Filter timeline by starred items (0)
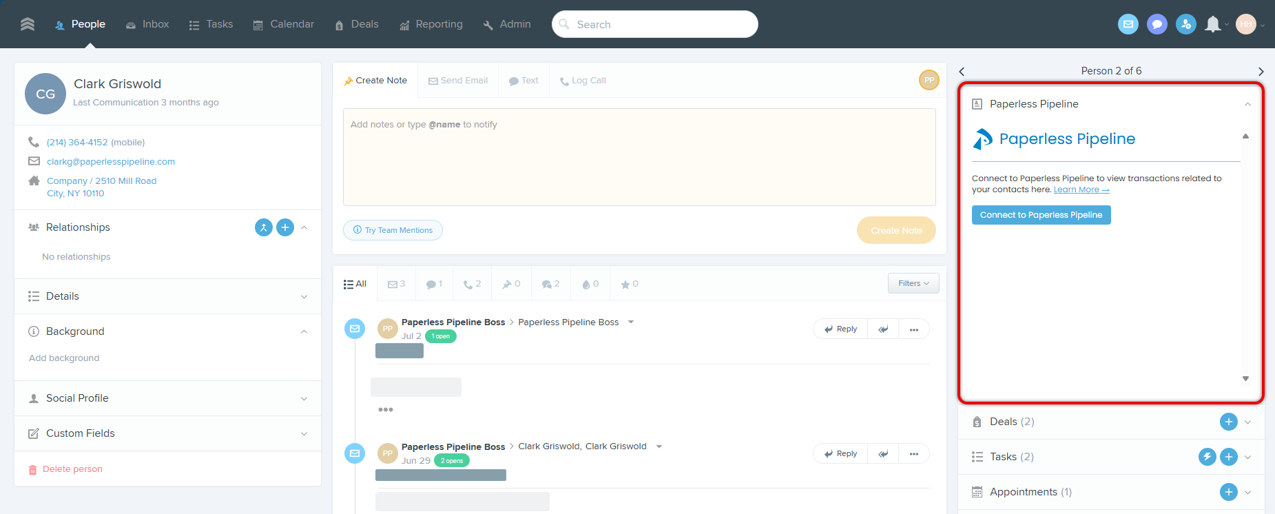The image size is (1275, 514). coord(630,284)
